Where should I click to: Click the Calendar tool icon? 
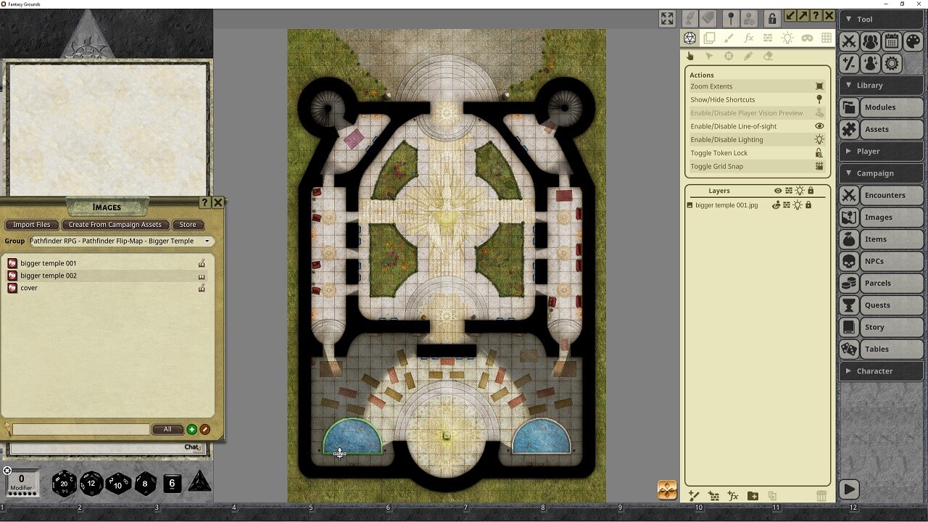click(x=892, y=41)
